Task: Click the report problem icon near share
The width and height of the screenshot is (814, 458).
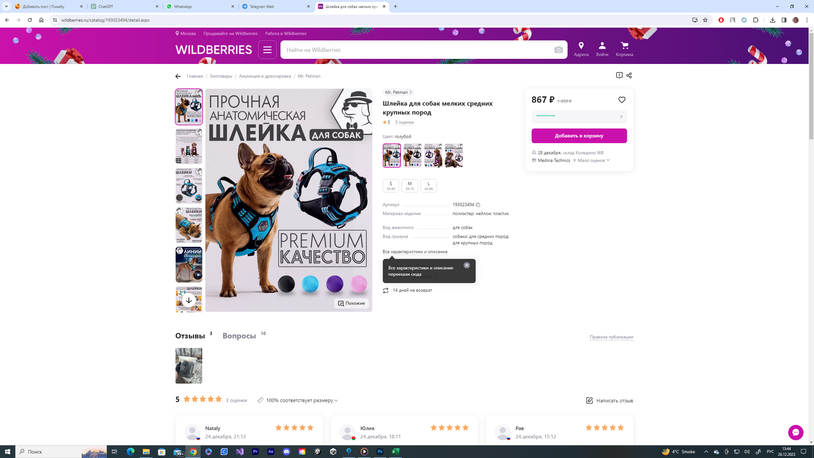Action: pos(619,75)
